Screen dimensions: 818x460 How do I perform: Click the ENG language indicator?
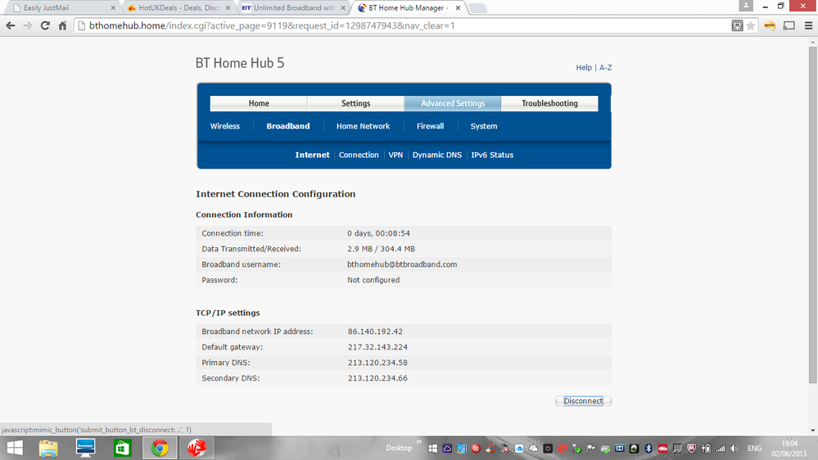754,449
